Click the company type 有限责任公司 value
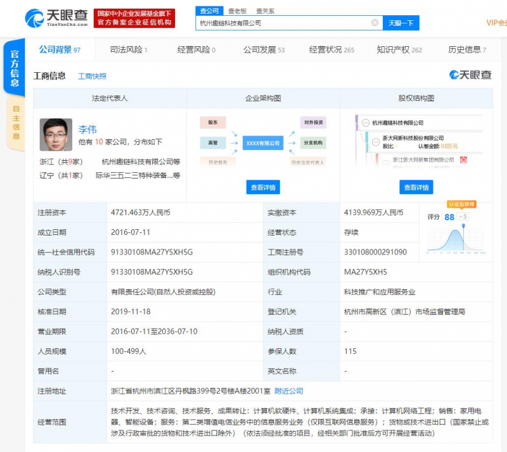507x452 pixels. pyautogui.click(x=163, y=292)
